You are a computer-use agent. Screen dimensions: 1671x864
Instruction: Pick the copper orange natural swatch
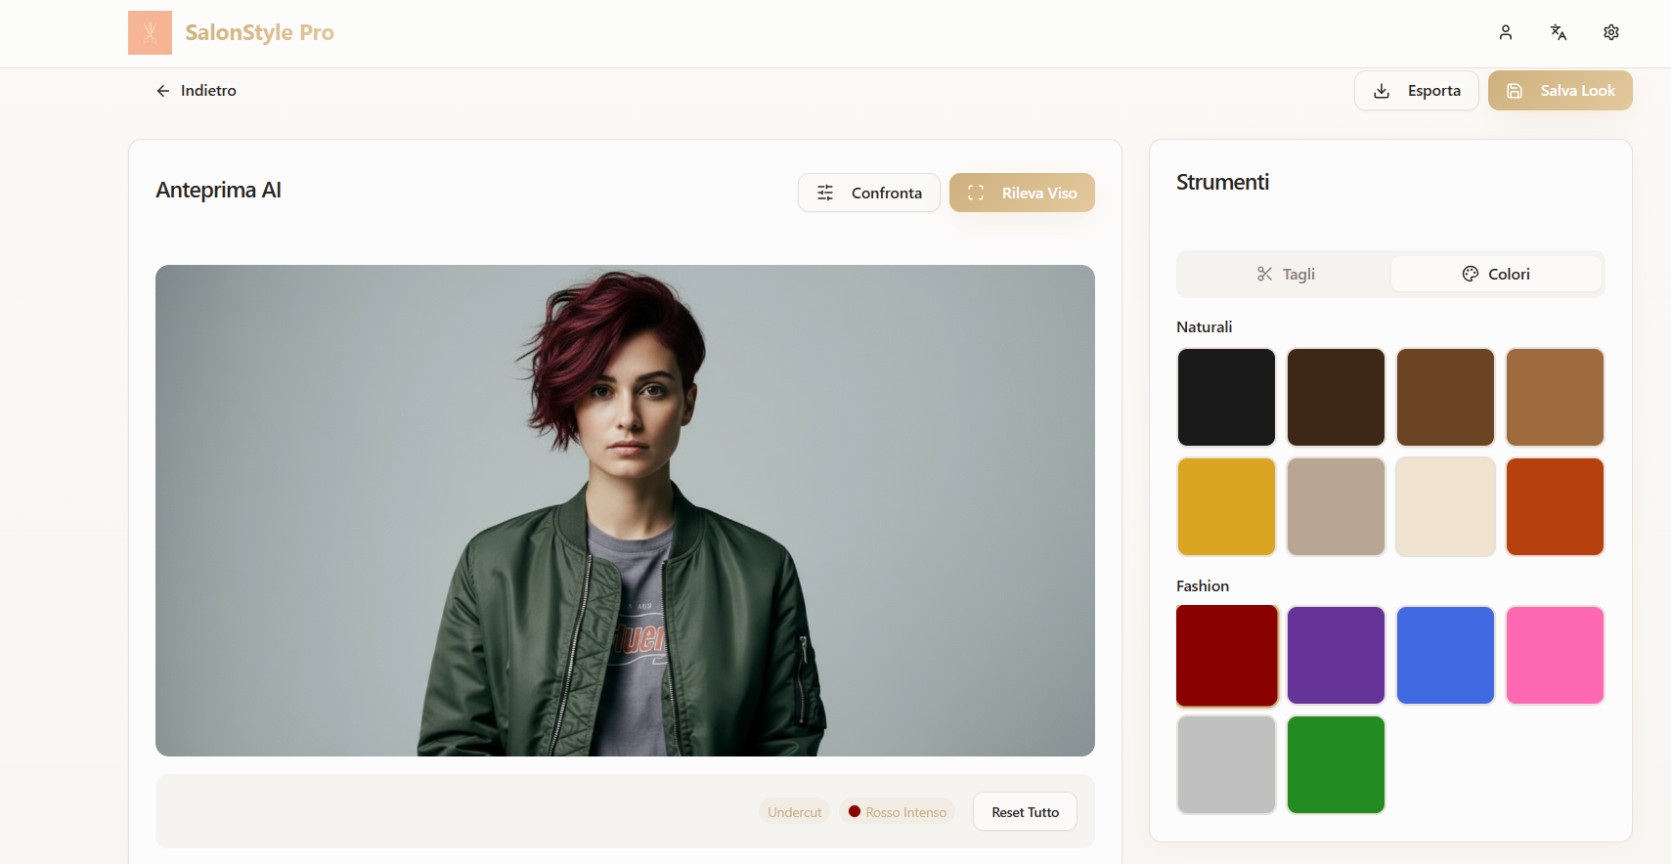(x=1555, y=506)
